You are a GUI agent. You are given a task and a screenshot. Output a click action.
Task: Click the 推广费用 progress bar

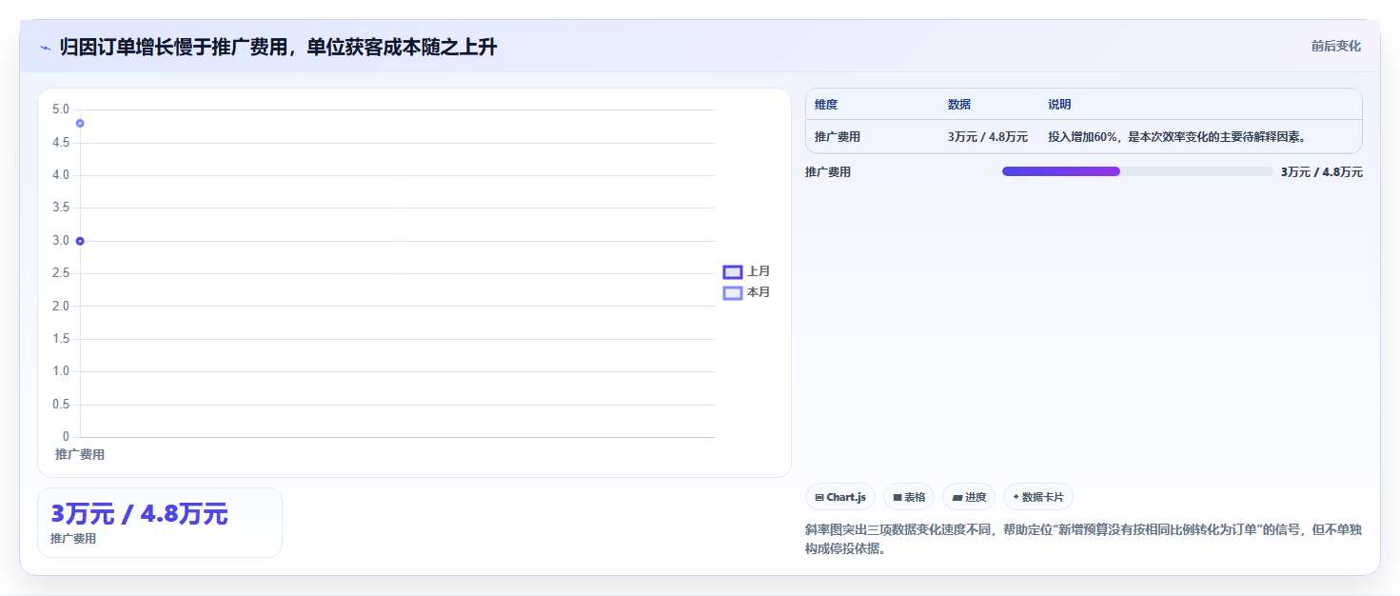tap(1137, 171)
